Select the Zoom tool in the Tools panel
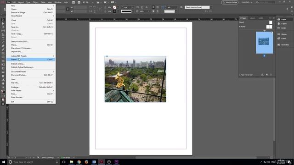 3,87
